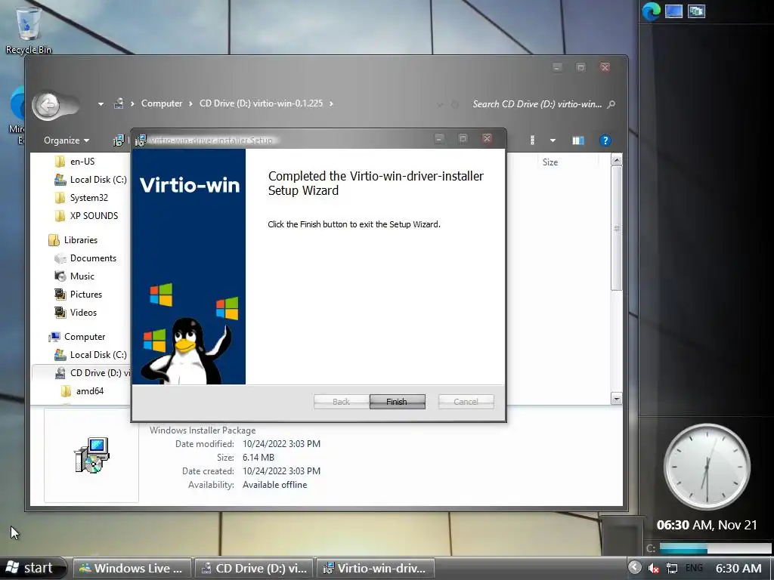Click the disabled Back button in wizard
The image size is (774, 580).
(x=341, y=402)
